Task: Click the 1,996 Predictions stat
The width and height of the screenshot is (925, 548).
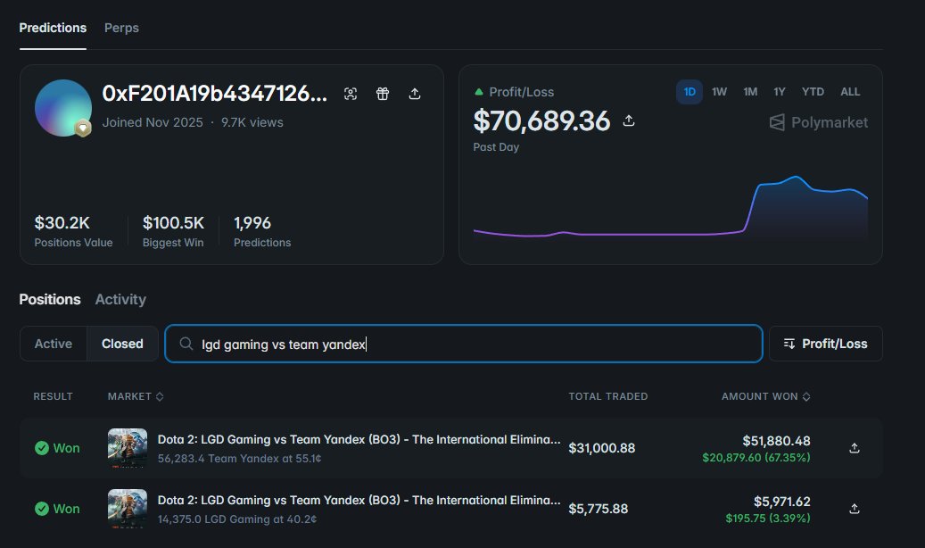Action: pyautogui.click(x=262, y=231)
